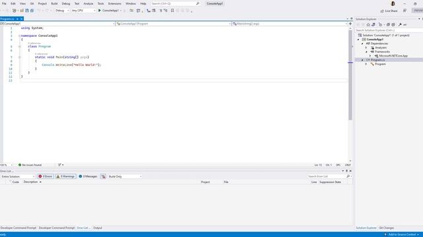Image resolution: width=423 pixels, height=237 pixels.
Task: Expand the Analyzers tree node
Action: [x=366, y=47]
